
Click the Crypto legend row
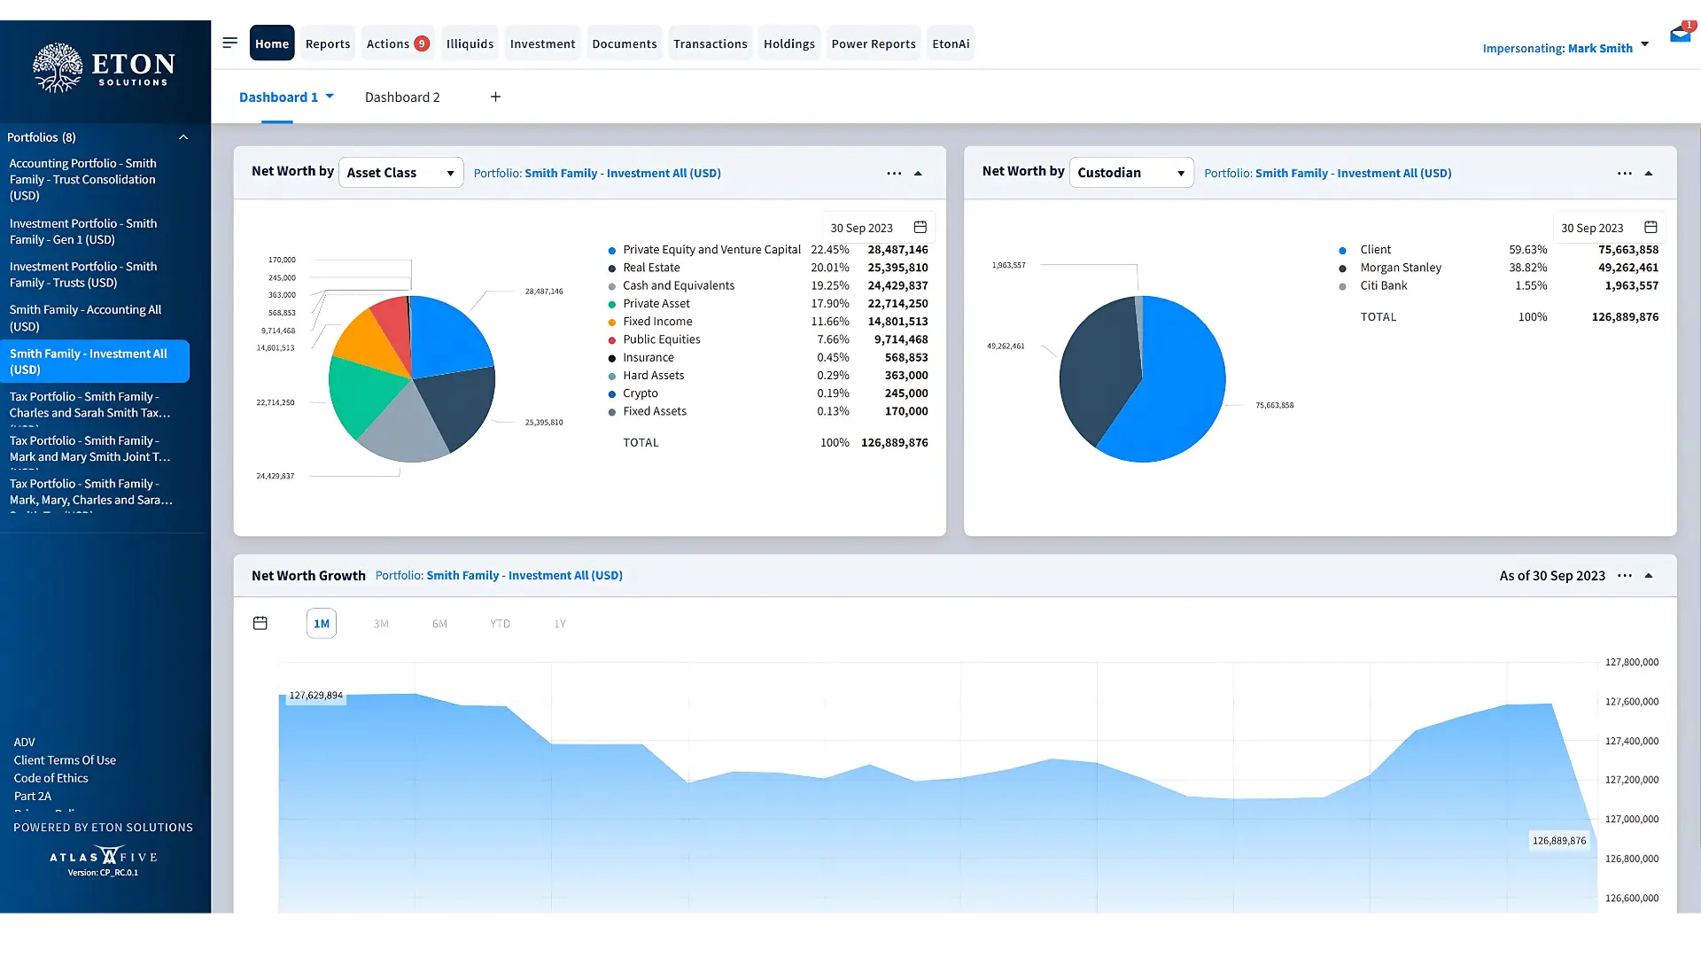click(768, 393)
